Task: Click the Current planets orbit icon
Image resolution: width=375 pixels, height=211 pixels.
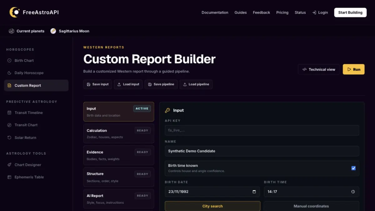Action: coord(12,31)
